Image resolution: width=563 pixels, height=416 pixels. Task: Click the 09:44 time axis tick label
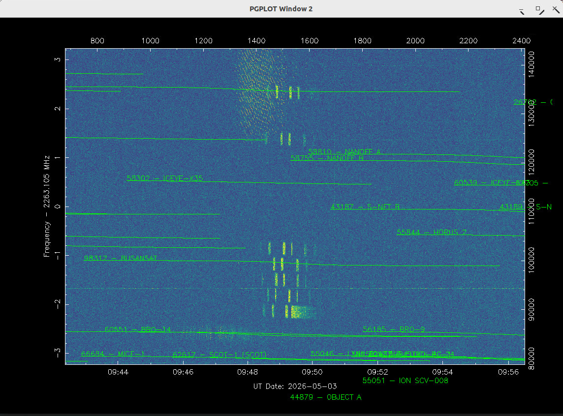point(118,372)
